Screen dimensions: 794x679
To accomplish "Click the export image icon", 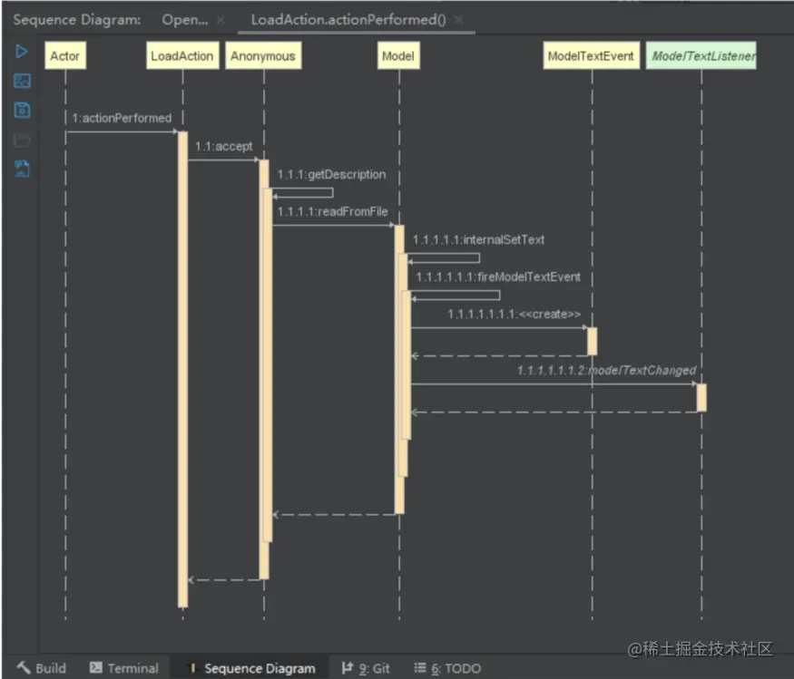I will pyautogui.click(x=22, y=81).
